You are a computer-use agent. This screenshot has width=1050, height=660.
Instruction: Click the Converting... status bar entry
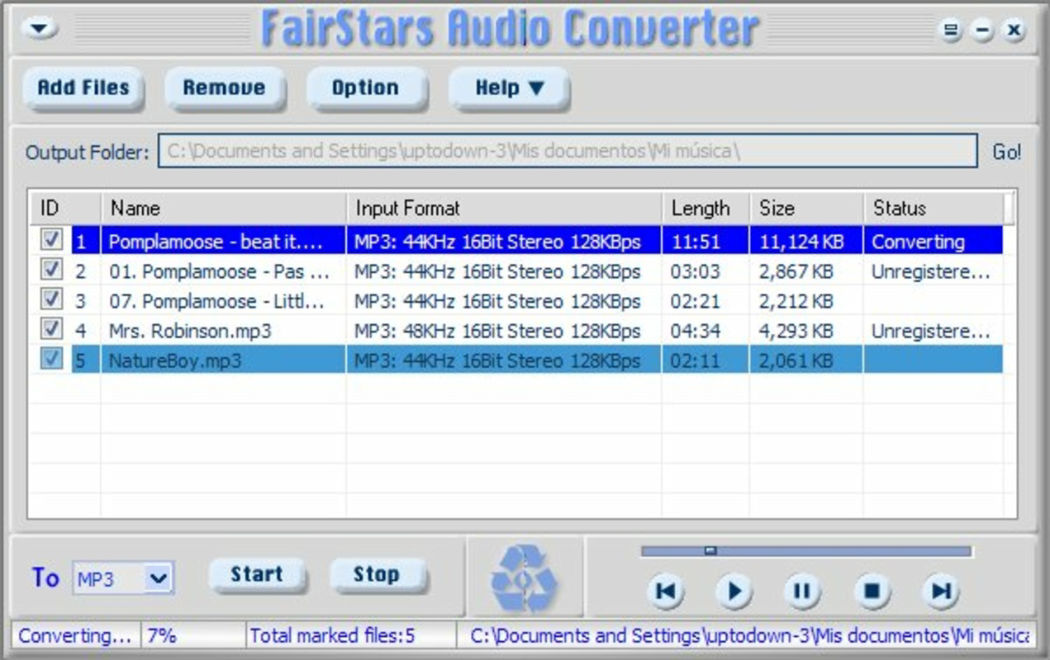75,635
